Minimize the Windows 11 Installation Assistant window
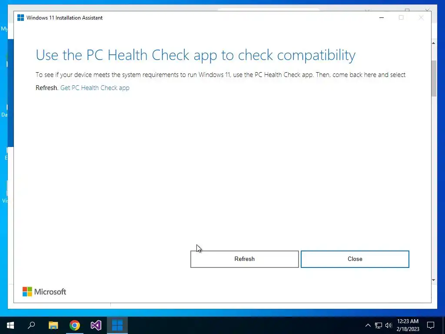445x334 pixels. pos(382,17)
